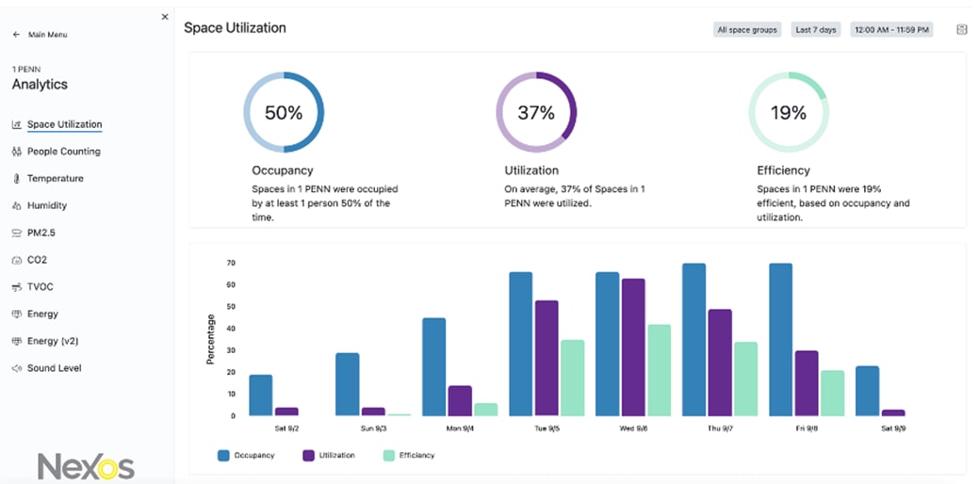Select Energy (v2) from the sidebar
Screen dimensions: 978x484
[x=54, y=341]
